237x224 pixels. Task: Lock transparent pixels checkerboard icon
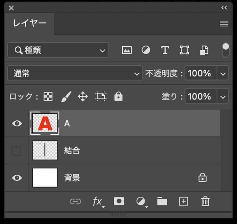[48, 97]
